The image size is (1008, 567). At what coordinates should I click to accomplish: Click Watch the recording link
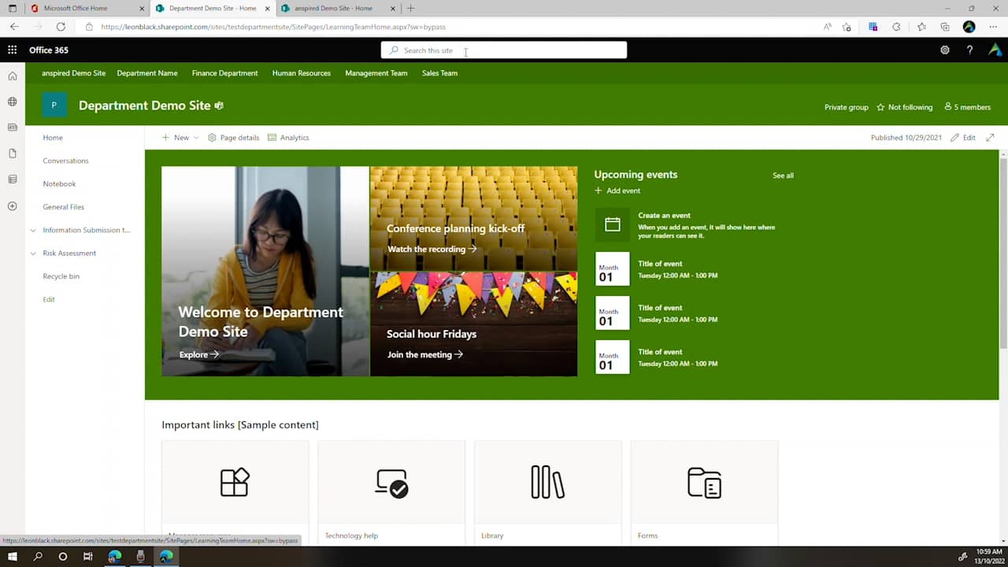(x=432, y=249)
